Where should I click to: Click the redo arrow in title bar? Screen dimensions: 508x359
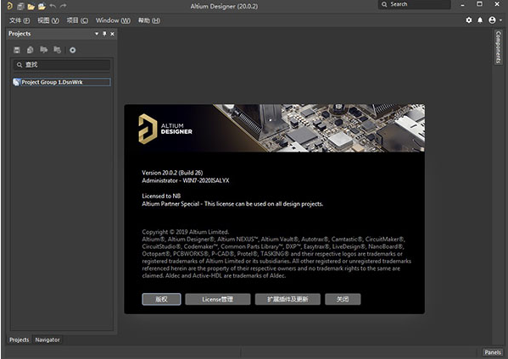(63, 6)
